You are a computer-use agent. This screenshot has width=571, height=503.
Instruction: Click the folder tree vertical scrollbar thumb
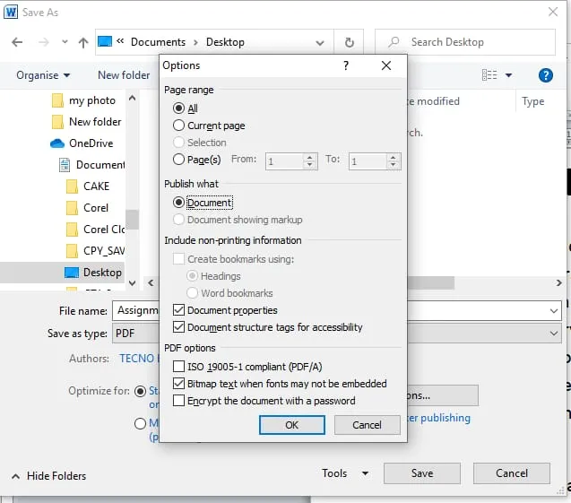132,220
